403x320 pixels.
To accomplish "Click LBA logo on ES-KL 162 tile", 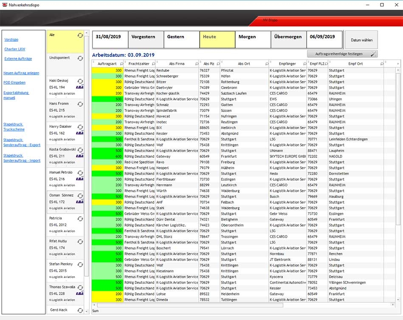I will [80, 133].
